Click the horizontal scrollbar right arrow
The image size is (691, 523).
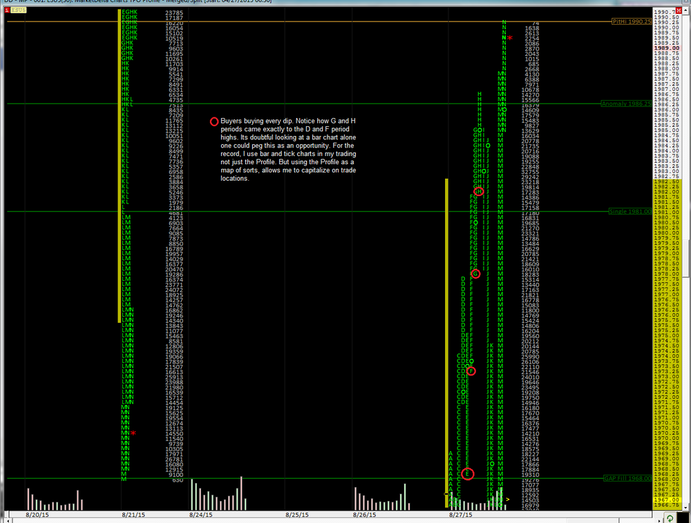coord(660,520)
